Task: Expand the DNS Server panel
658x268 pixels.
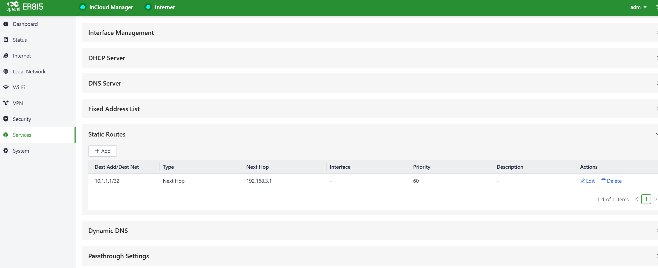Action: [x=369, y=83]
